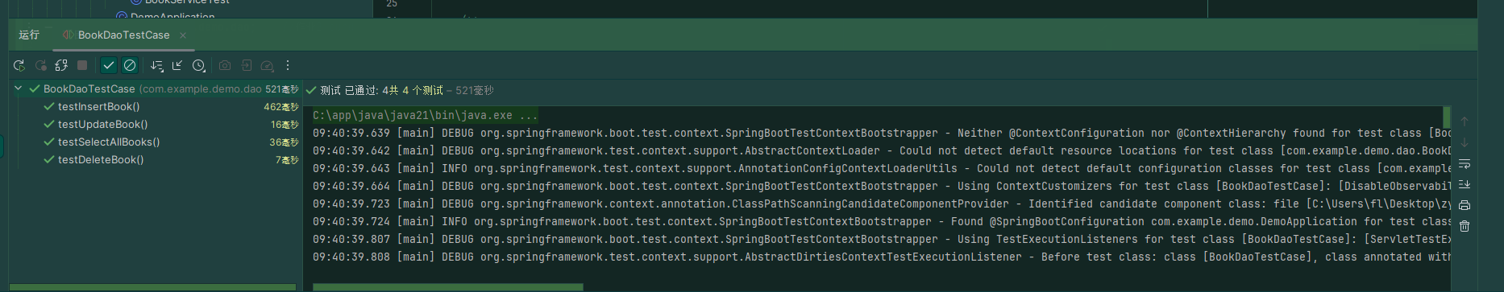Collapse all test results
The image size is (1504, 292).
pyautogui.click(x=177, y=65)
